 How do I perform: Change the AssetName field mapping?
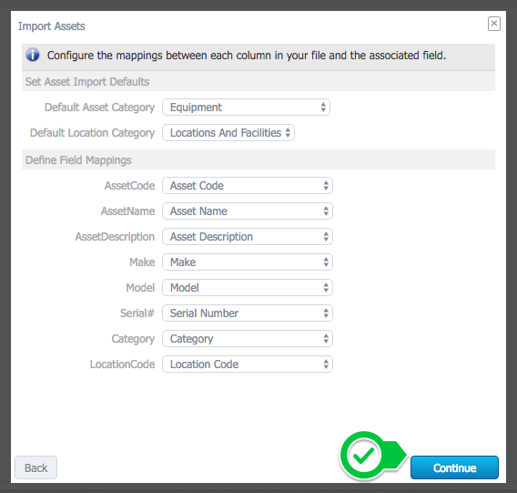tap(248, 211)
